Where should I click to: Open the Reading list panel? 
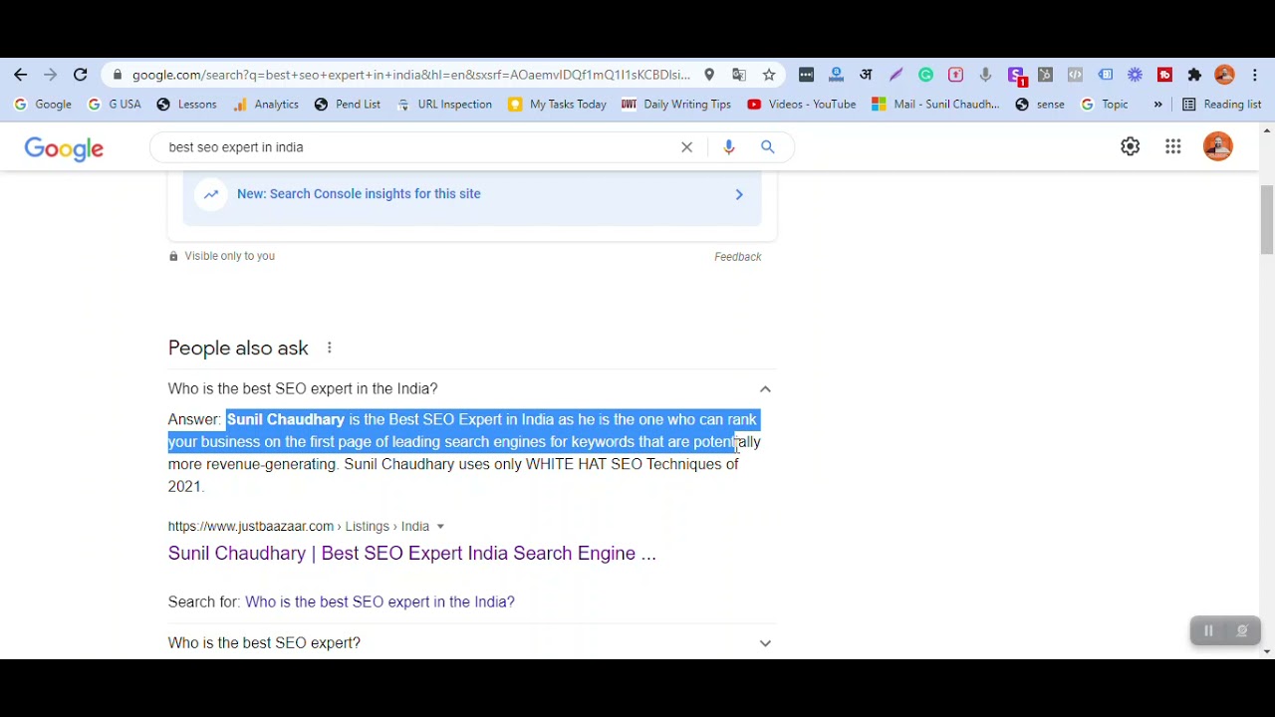pos(1221,105)
